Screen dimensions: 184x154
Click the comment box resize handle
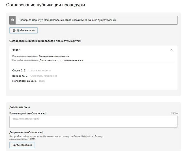(x=176, y=126)
